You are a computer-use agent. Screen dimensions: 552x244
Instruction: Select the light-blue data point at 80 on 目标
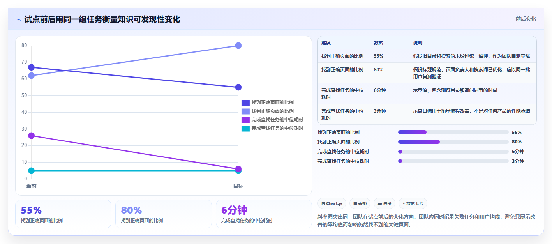(238, 46)
